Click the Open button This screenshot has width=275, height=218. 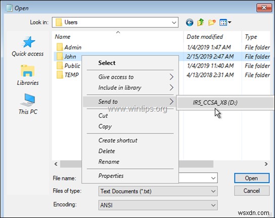point(252,178)
